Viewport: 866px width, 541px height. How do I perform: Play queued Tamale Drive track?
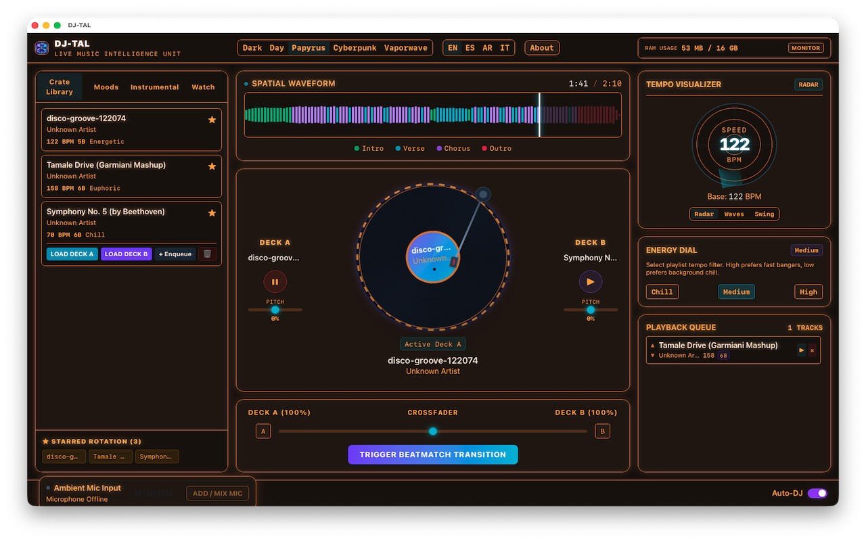(802, 350)
